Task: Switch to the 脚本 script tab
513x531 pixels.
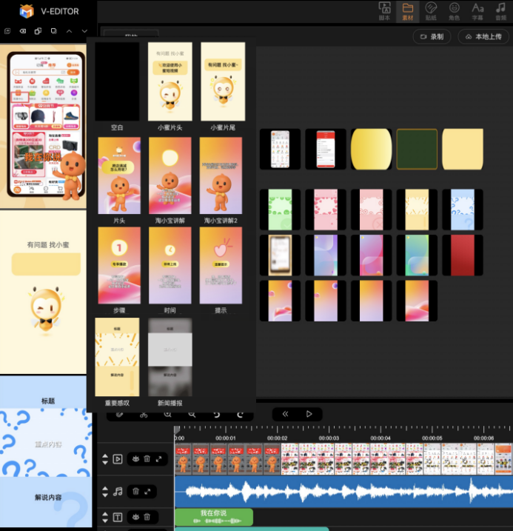Action: pos(384,12)
